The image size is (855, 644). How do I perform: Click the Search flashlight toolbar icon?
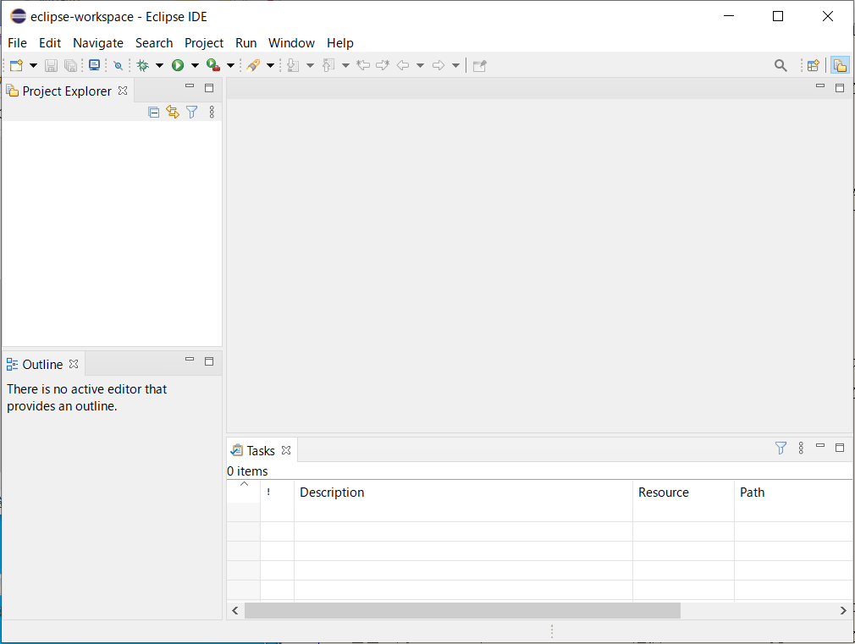tap(253, 65)
